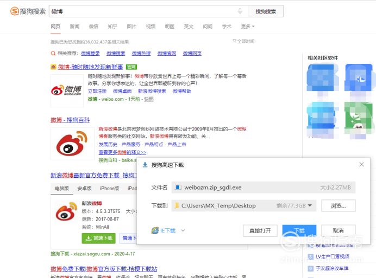Click the microphone voice search icon

240,11
